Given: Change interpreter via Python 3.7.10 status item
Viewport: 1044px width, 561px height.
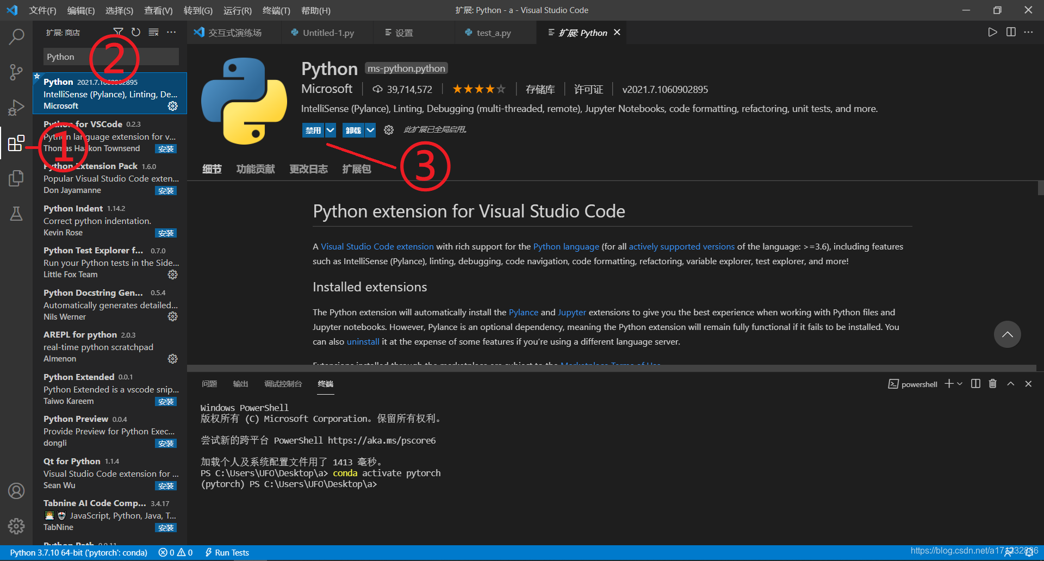Looking at the screenshot, I should (x=79, y=552).
